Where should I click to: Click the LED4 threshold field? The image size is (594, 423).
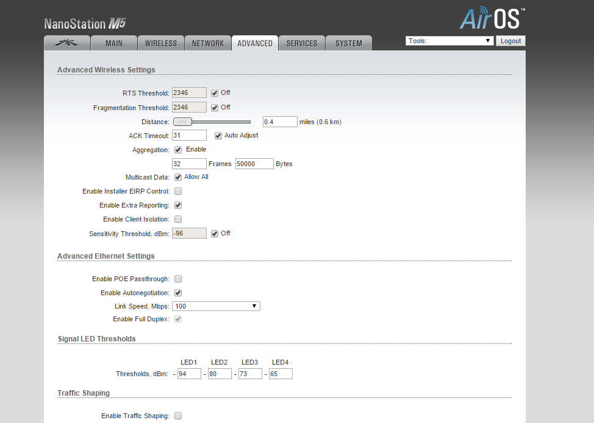pyautogui.click(x=281, y=374)
